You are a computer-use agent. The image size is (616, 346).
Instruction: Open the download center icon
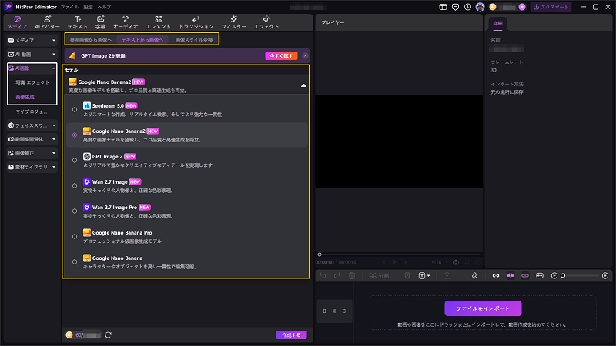tap(467, 7)
